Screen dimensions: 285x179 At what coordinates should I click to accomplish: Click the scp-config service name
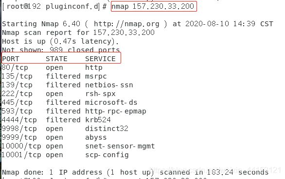point(107,155)
